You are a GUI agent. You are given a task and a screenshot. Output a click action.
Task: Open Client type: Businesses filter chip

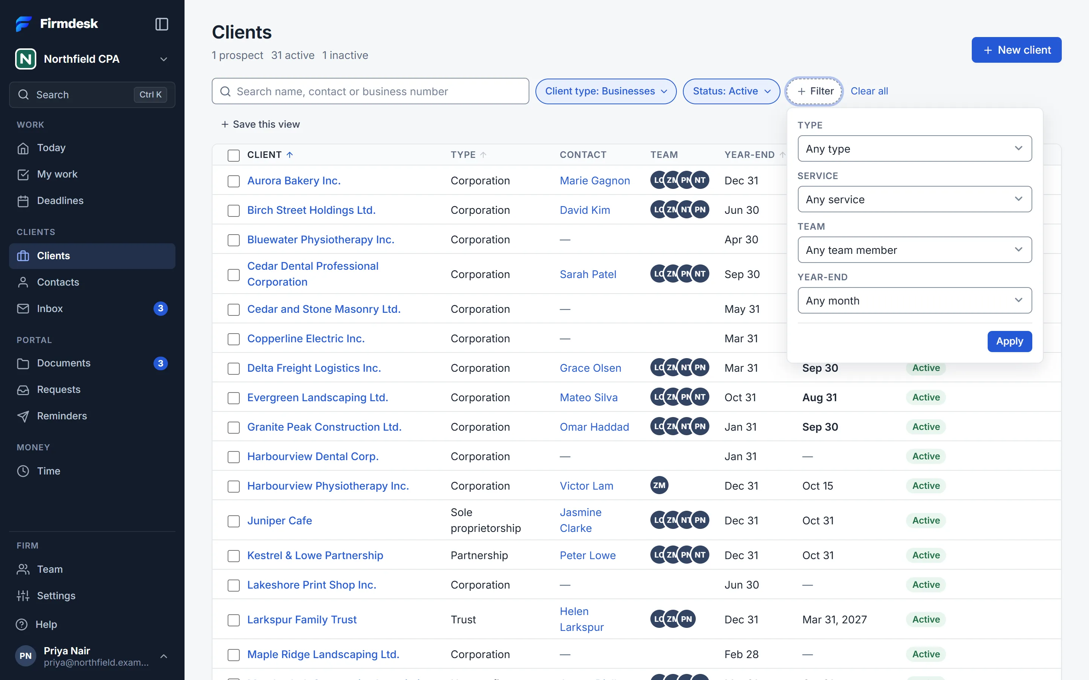(606, 91)
